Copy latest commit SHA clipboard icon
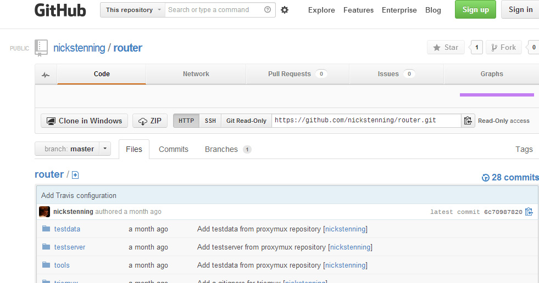 pos(529,212)
